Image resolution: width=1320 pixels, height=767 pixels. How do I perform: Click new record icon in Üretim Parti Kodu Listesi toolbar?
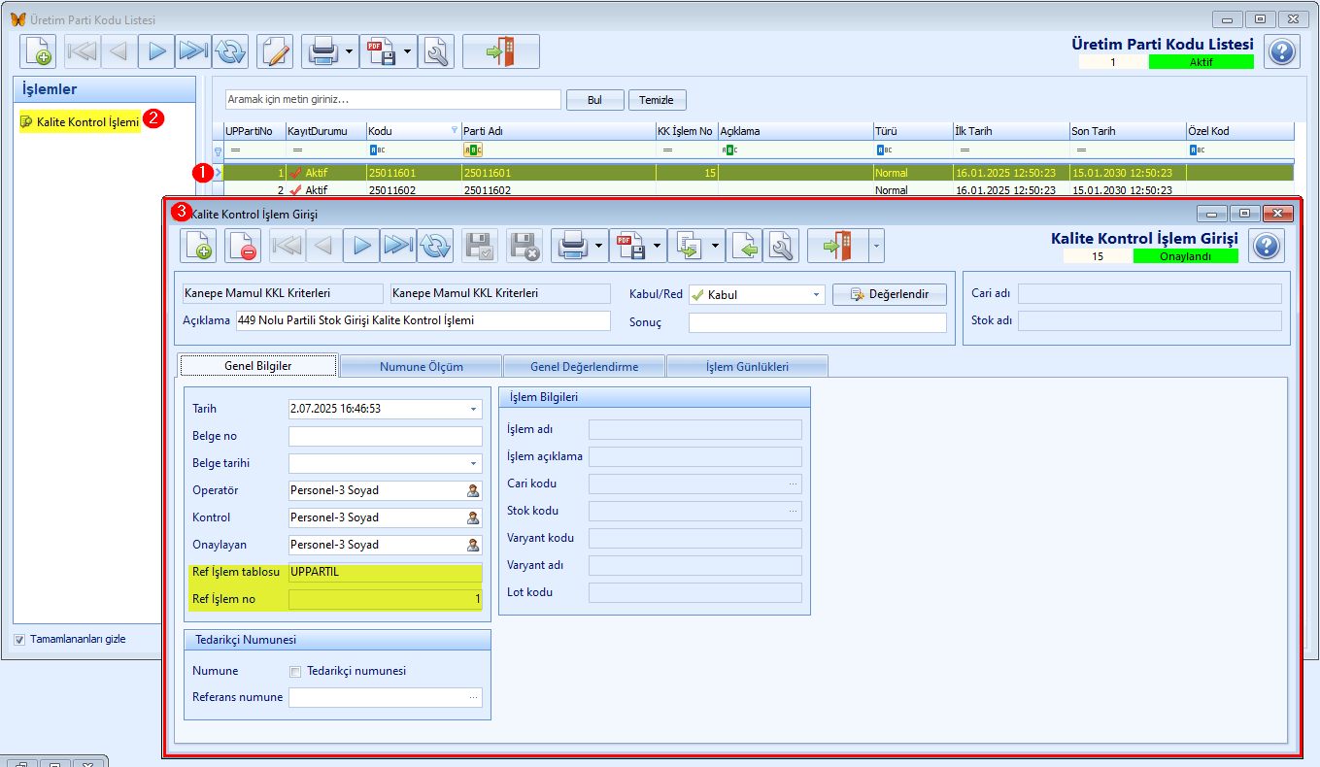pyautogui.click(x=38, y=51)
